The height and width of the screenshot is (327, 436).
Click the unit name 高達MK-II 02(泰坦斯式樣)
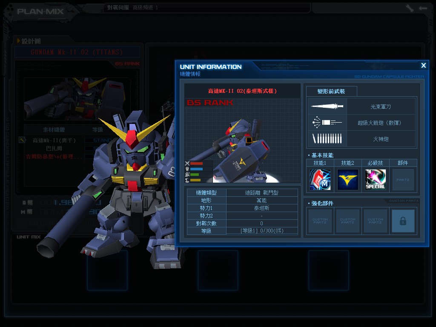click(242, 91)
